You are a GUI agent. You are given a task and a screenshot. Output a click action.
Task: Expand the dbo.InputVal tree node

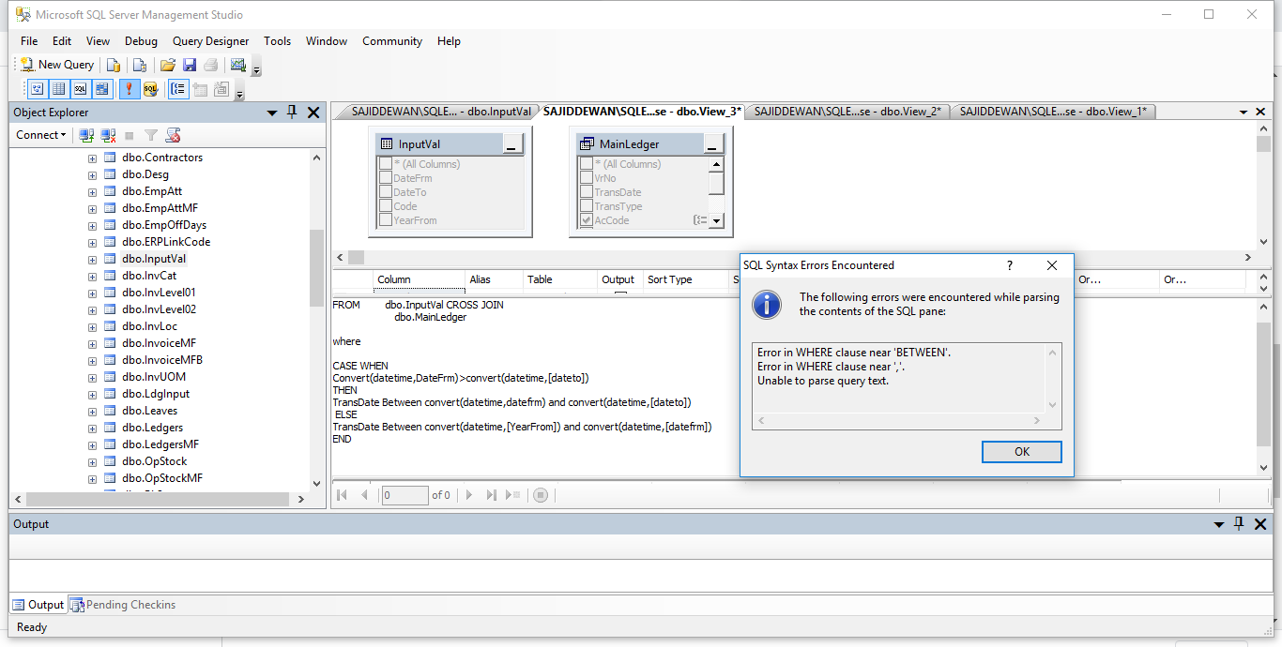[x=92, y=258]
